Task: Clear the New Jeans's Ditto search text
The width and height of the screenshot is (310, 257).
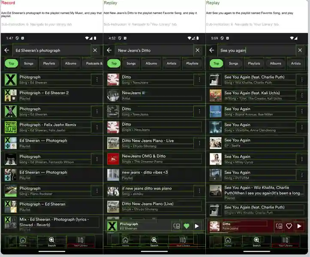Action: coord(198,50)
